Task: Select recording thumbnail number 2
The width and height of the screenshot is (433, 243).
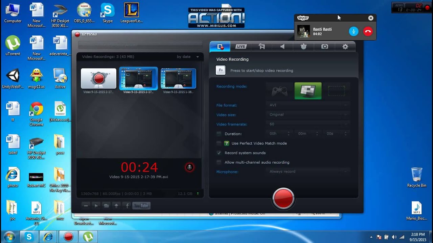Action: tap(138, 79)
